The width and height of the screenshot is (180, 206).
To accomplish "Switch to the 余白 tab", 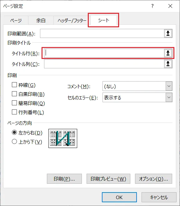I will point(41,20).
